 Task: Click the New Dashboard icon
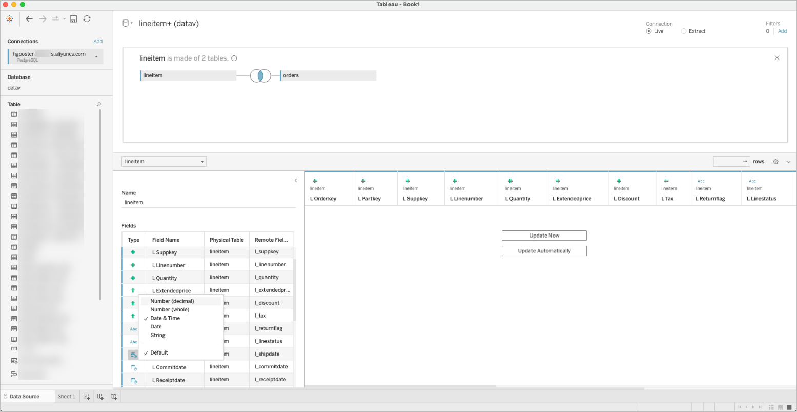tap(100, 397)
